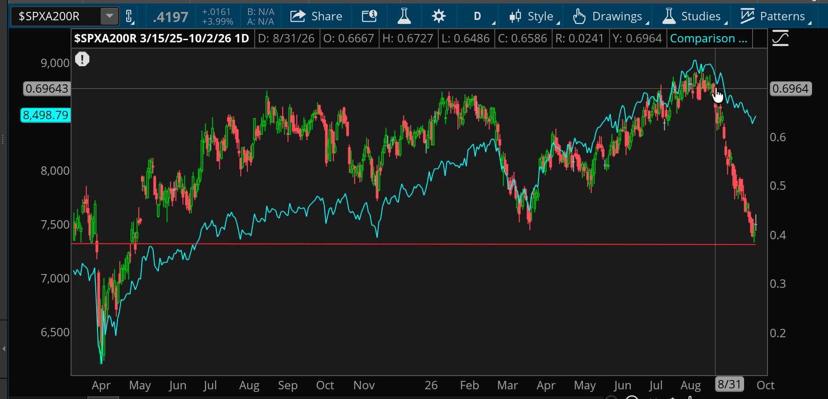Click the 8,000 left axis label
Image resolution: width=828 pixels, height=399 pixels.
[55, 171]
